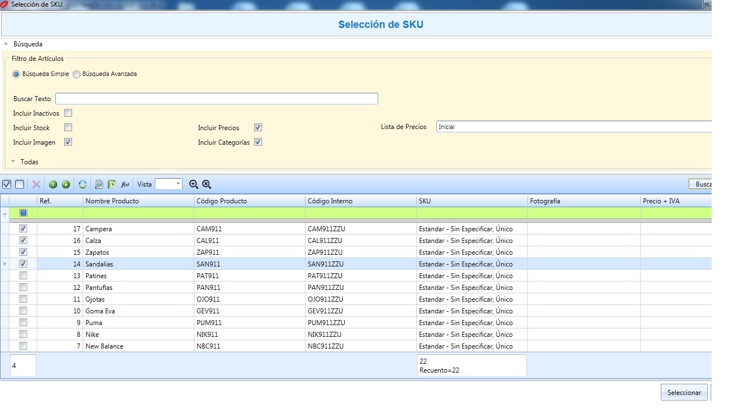The width and height of the screenshot is (734, 410).
Task: Collapse the Búsqueda section
Action: pos(6,44)
